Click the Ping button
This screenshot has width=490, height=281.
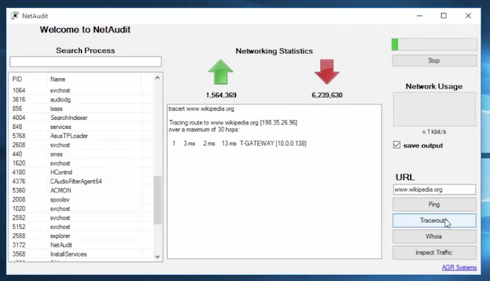point(434,205)
